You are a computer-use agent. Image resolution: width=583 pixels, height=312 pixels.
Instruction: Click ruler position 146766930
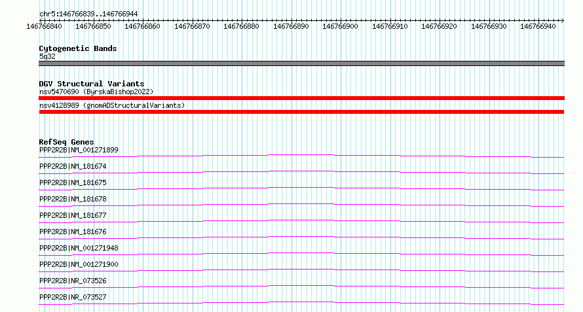[489, 26]
